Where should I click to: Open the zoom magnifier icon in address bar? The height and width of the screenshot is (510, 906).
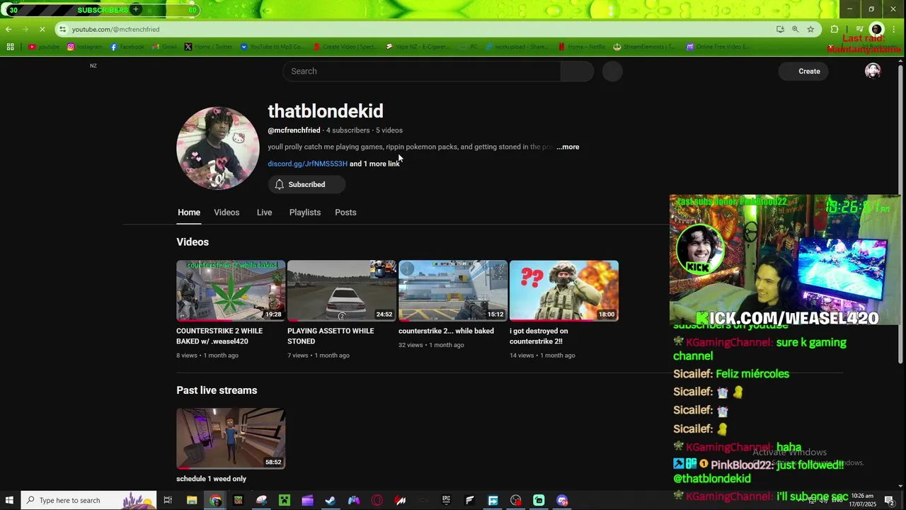pos(795,29)
